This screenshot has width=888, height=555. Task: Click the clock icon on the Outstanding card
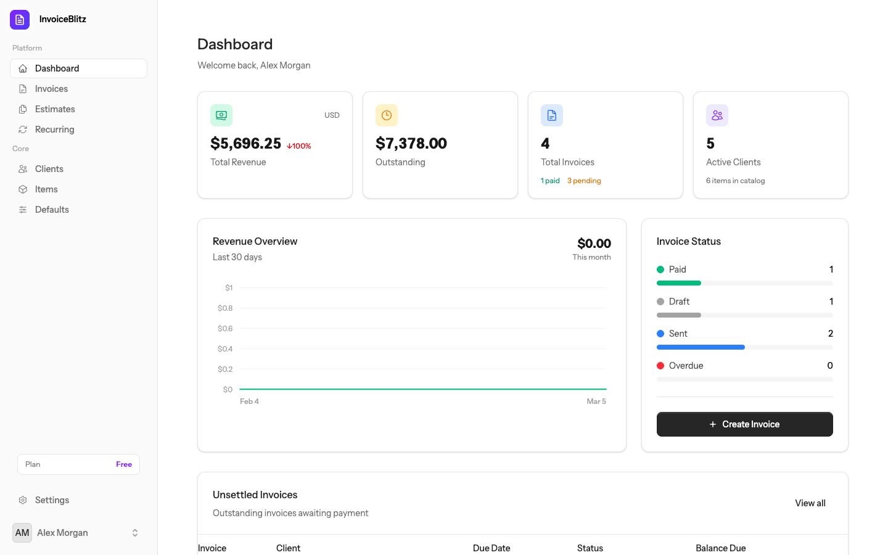387,115
